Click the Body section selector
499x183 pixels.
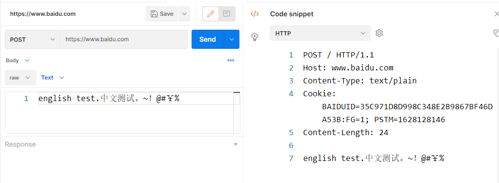(18, 60)
